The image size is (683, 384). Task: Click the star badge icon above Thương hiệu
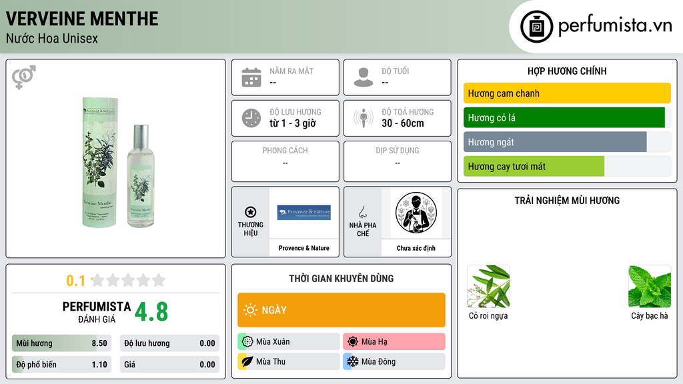251,212
